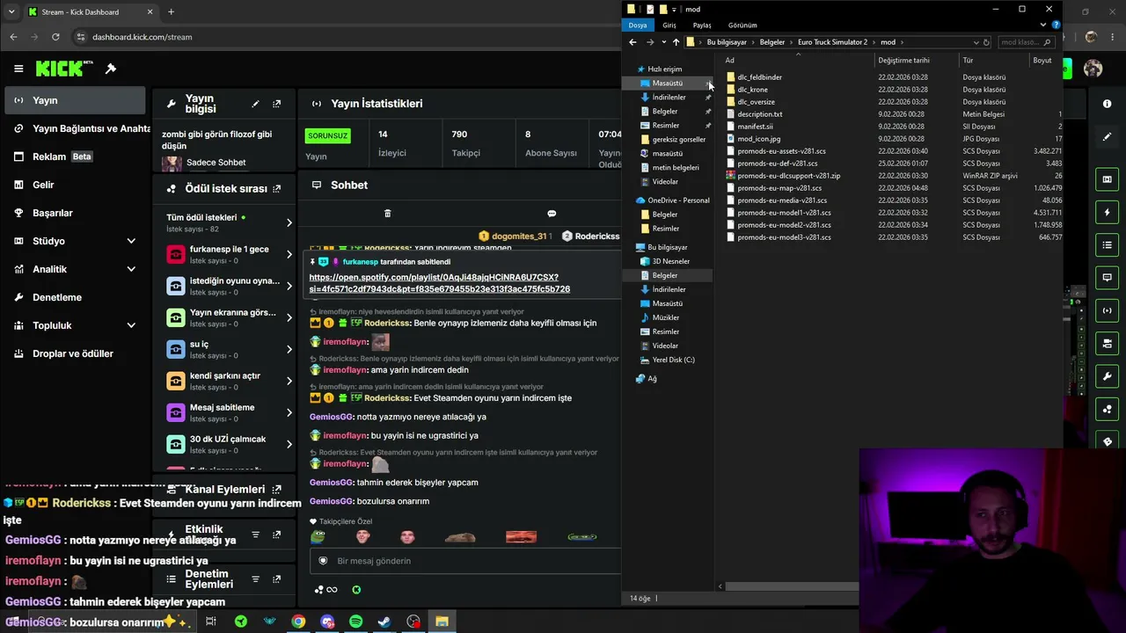1126x633 pixels.
Task: Select the green frog emote
Action: click(318, 536)
